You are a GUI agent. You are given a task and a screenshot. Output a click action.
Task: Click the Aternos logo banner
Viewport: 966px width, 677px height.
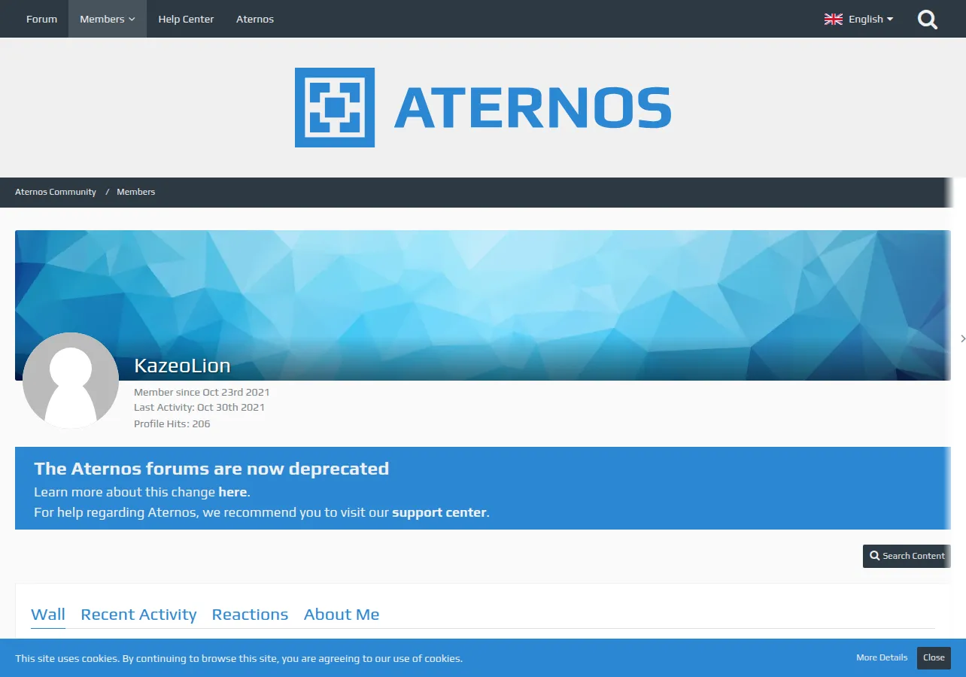483,108
